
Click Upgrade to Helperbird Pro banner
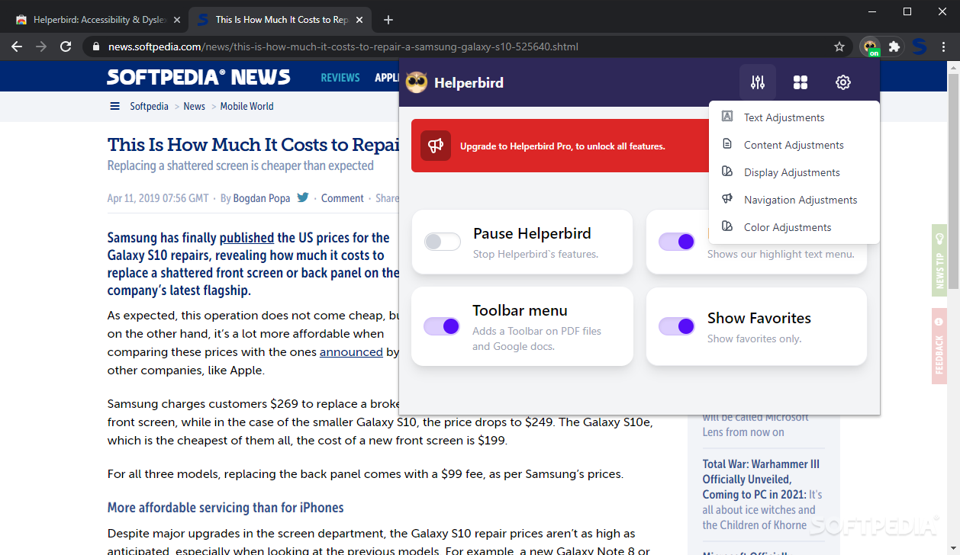[561, 146]
